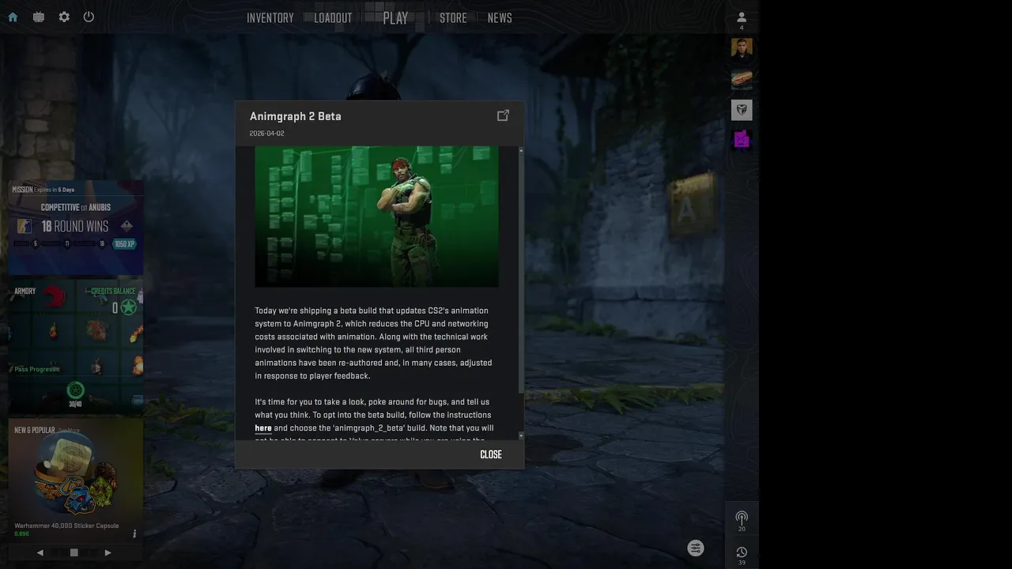Click the news article scrollbar thumb

tap(520, 273)
